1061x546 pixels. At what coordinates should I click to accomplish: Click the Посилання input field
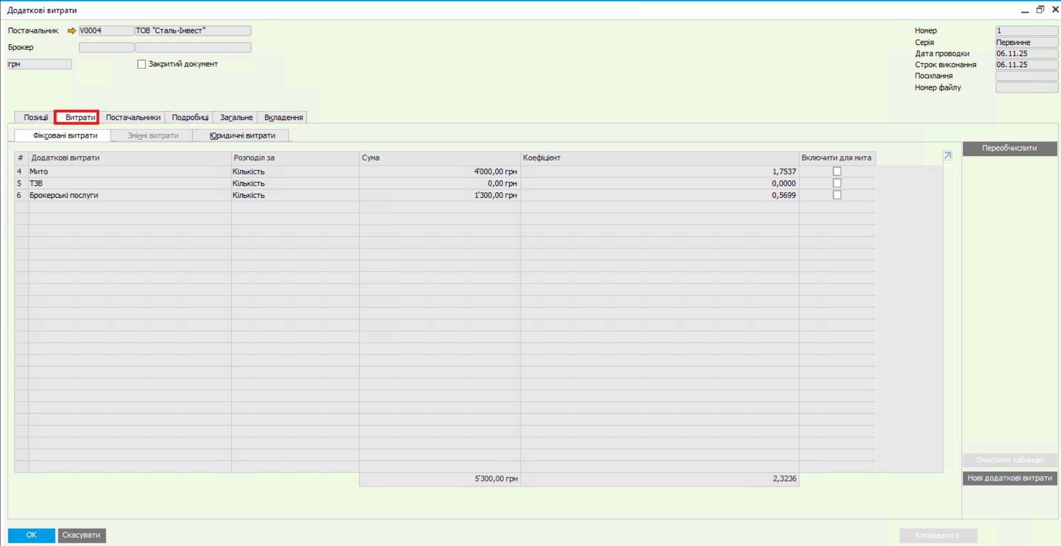(x=1026, y=76)
